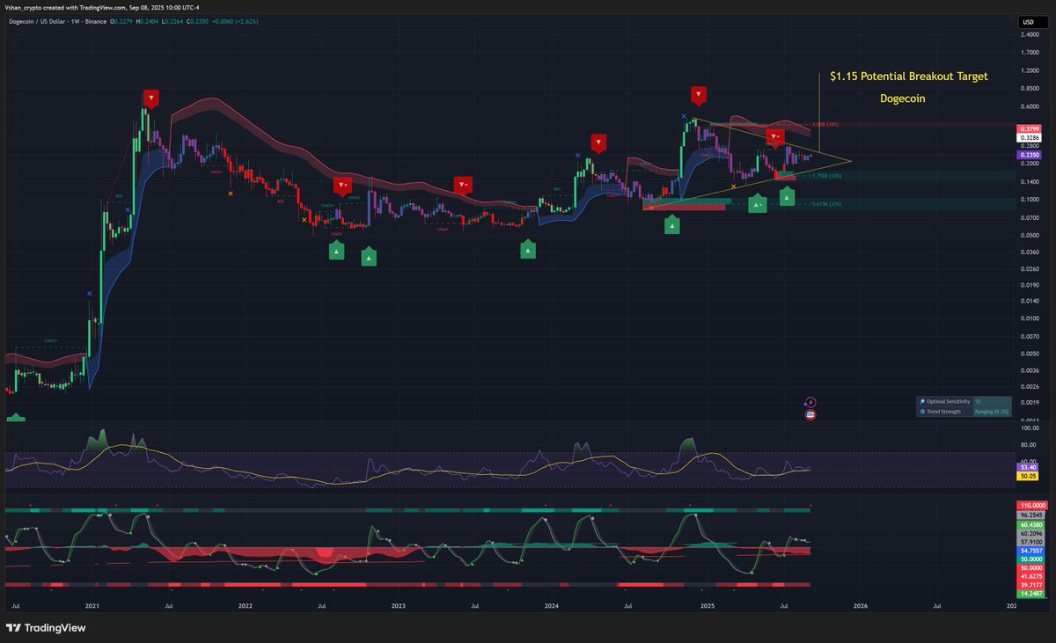Click the 1.2000 price axis label
Viewport: 1056px width, 643px height.
click(x=1030, y=71)
